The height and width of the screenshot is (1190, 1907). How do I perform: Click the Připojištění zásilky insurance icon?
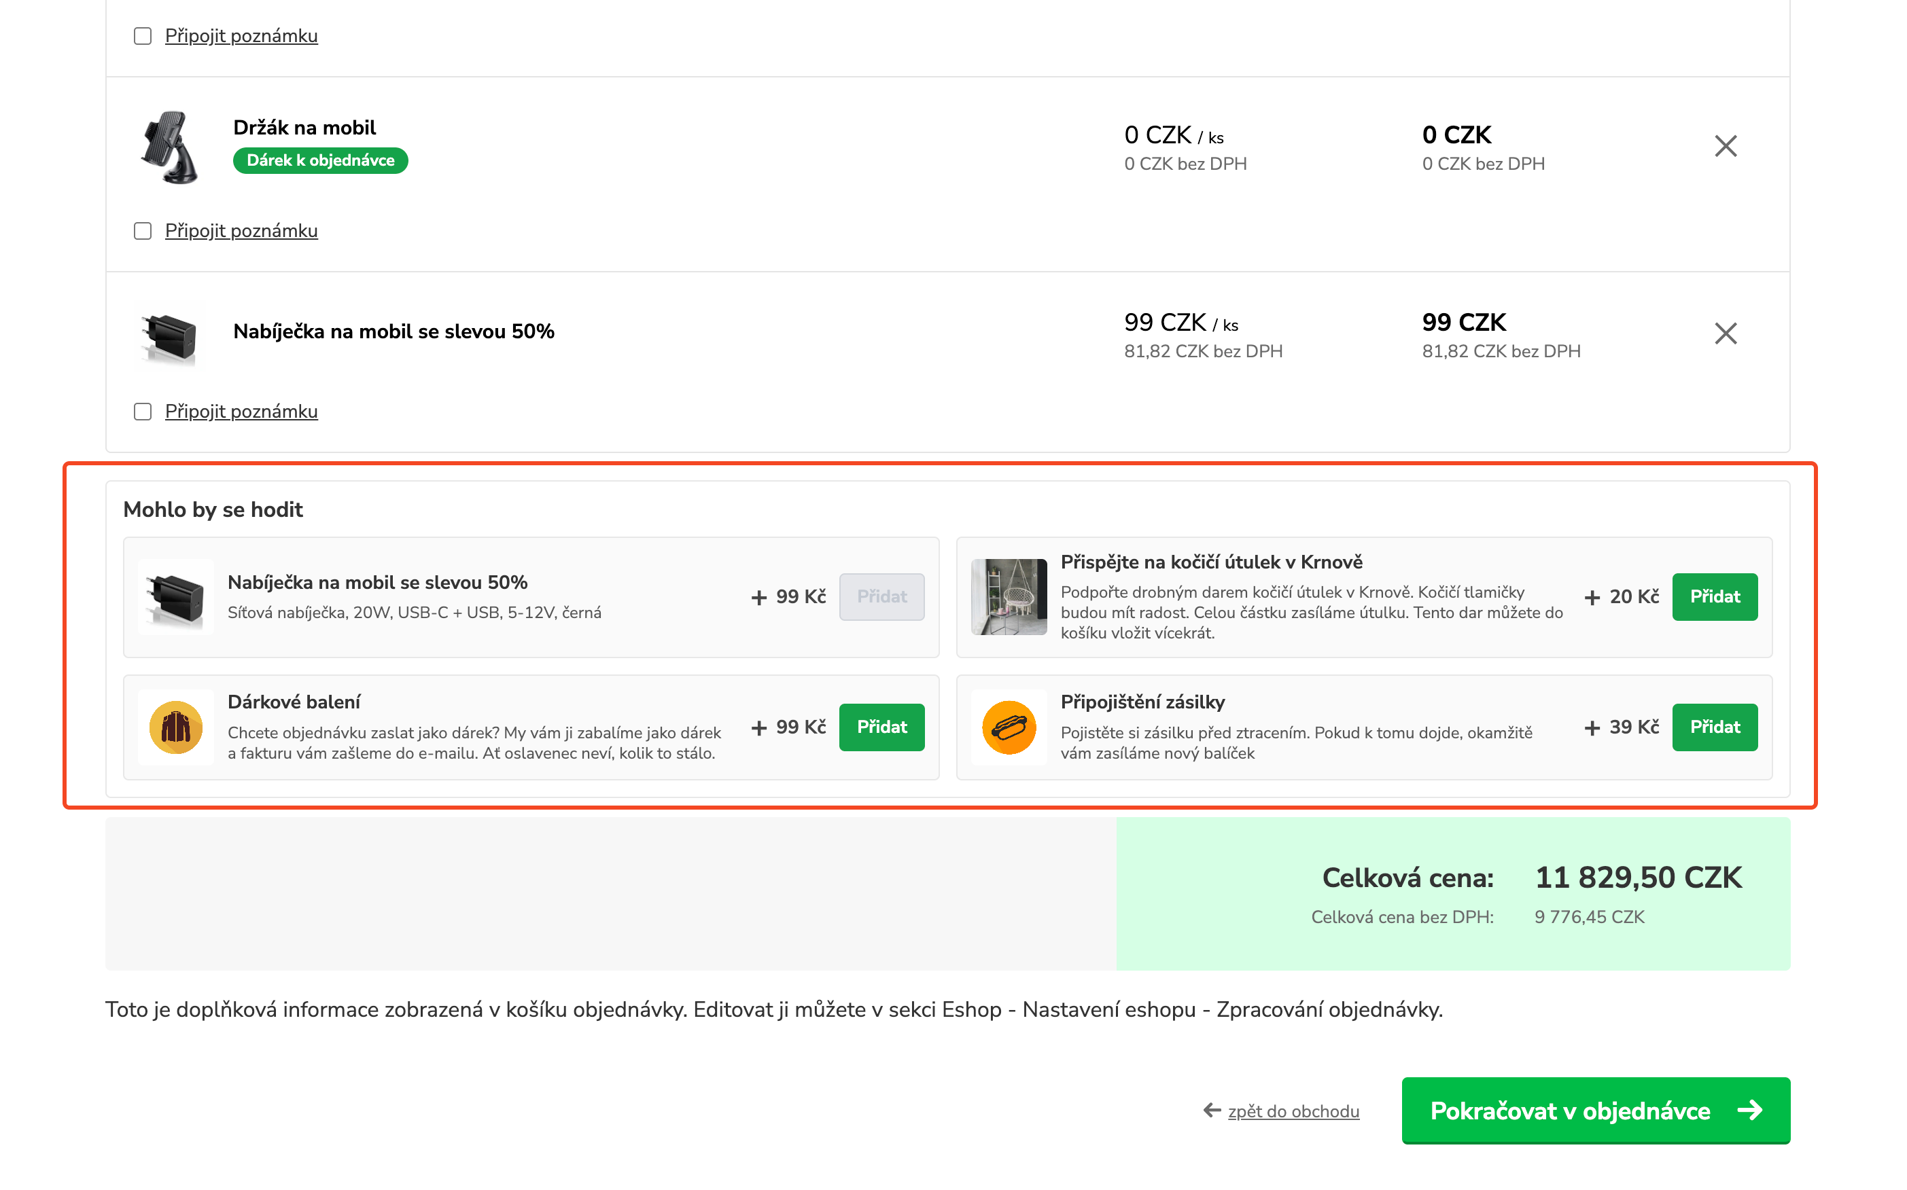tap(1009, 727)
